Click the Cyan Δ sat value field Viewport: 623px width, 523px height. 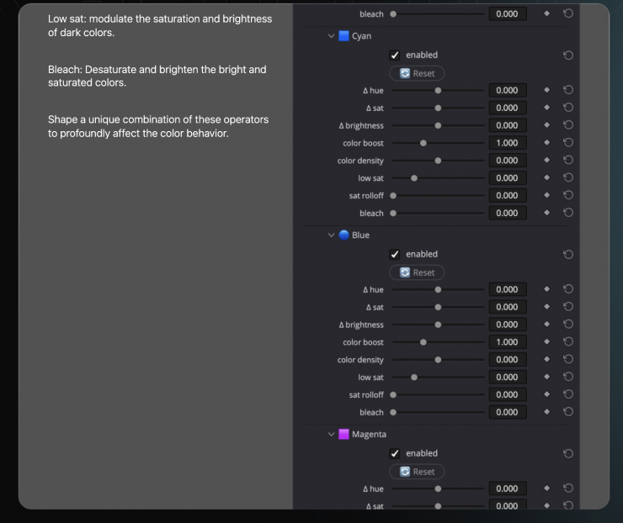click(x=507, y=108)
